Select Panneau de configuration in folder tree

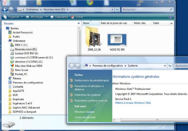[26, 82]
